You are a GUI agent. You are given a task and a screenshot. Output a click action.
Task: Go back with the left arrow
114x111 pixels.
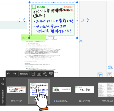click(9, 74)
